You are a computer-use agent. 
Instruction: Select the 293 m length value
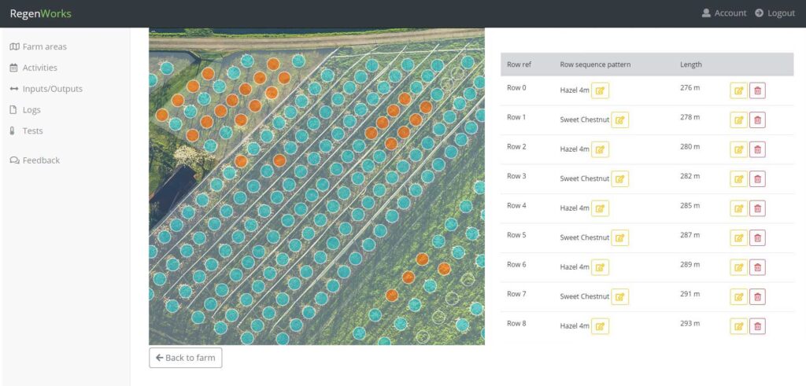(690, 323)
